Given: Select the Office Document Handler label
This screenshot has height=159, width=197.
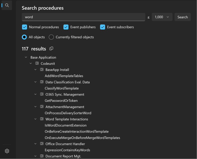Looking at the screenshot, I should click(65, 144).
